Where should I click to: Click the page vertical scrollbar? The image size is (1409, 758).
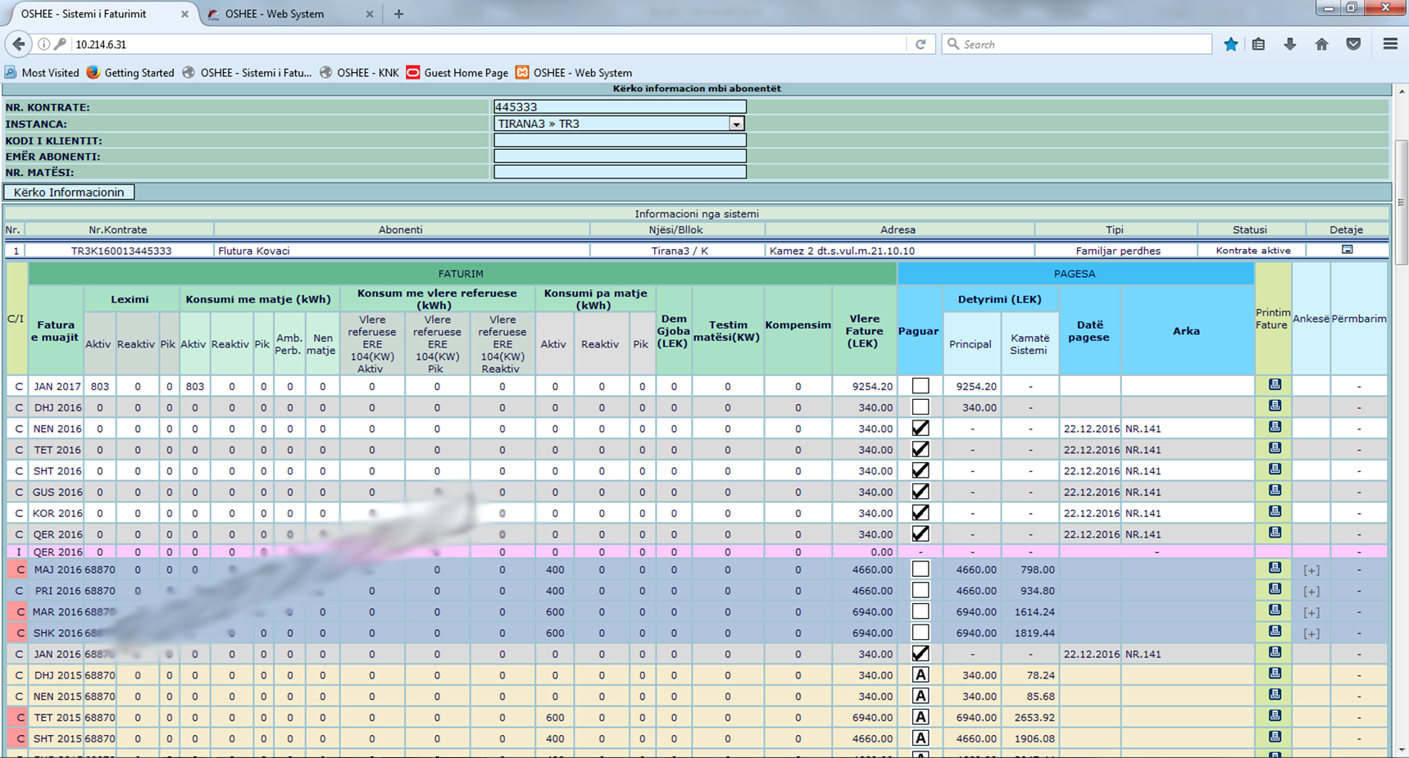tap(1401, 202)
